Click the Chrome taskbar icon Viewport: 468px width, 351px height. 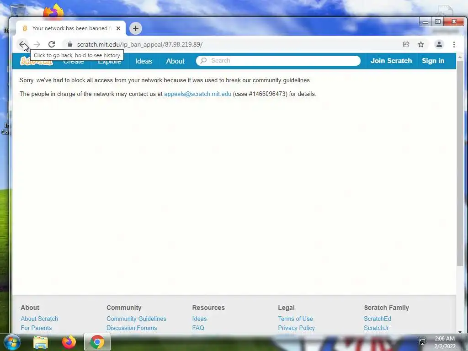pos(97,342)
